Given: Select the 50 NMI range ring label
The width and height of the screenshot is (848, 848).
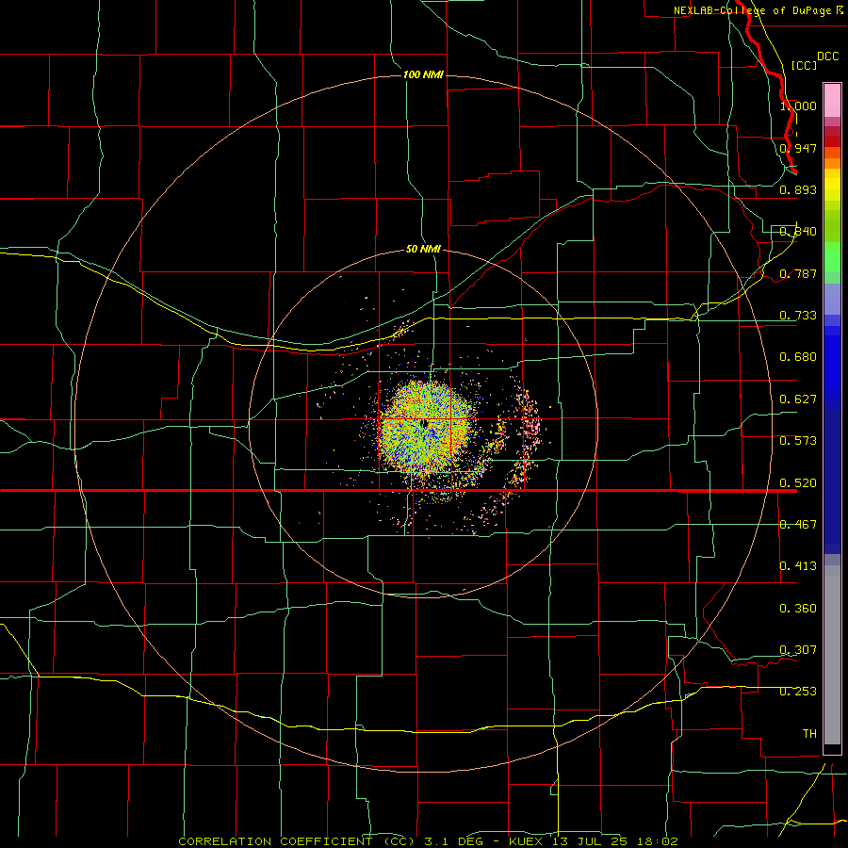Looking at the screenshot, I should tap(423, 249).
